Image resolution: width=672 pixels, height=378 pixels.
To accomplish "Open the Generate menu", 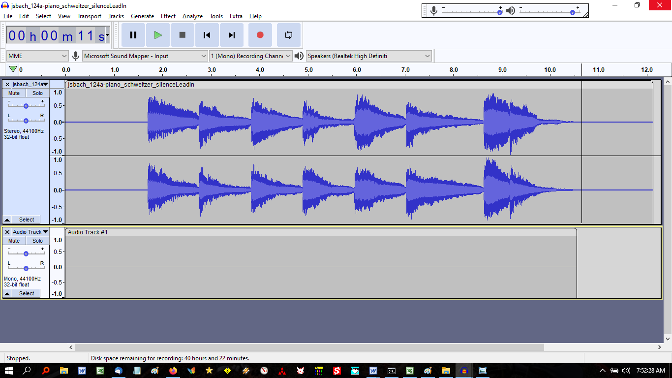I will (x=142, y=16).
